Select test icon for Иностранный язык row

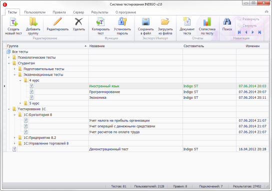tap(31, 86)
